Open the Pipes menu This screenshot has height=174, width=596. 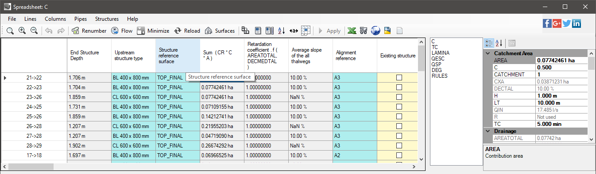tap(81, 19)
